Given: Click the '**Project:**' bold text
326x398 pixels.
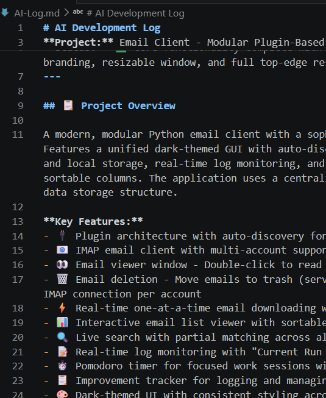Looking at the screenshot, I should [x=79, y=43].
